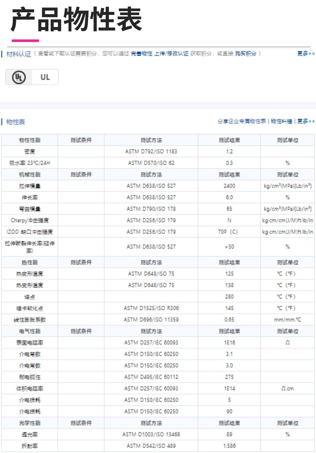The width and height of the screenshot is (316, 453).
Task: Click the 物性纠错 link
Action: (x=282, y=121)
